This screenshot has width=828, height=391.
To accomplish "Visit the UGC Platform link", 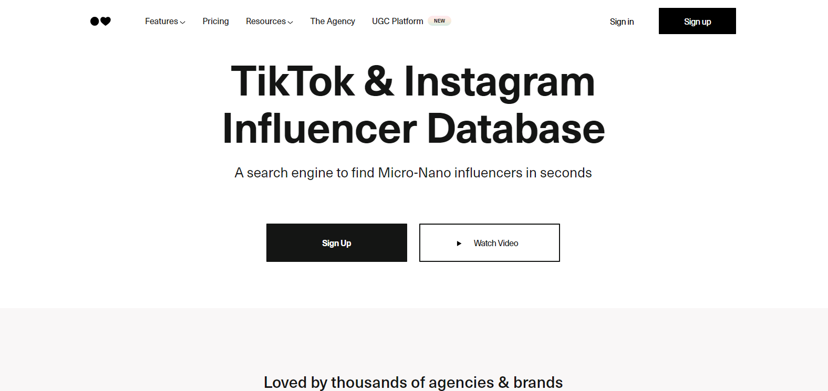I will (x=397, y=22).
